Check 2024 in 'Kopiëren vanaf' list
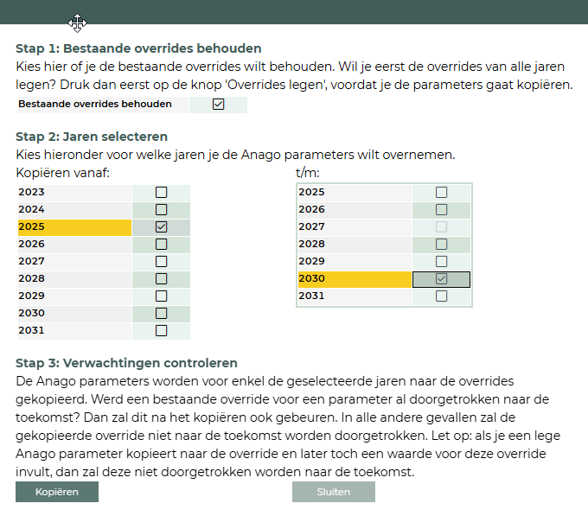Image resolution: width=588 pixels, height=516 pixels. [161, 209]
